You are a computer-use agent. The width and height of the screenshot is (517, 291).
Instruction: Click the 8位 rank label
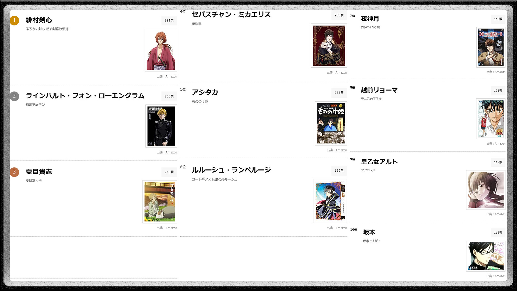coord(352,87)
